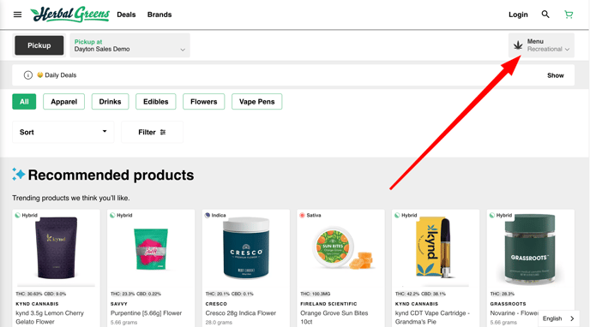Open the shopping cart icon
This screenshot has height=327, width=590.
569,15
